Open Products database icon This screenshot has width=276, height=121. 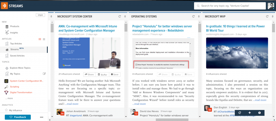7,26
